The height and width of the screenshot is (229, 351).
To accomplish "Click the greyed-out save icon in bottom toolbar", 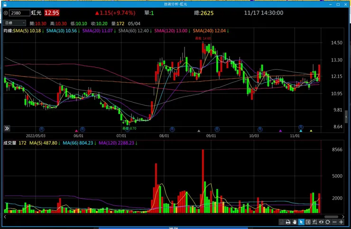I will tap(281, 222).
